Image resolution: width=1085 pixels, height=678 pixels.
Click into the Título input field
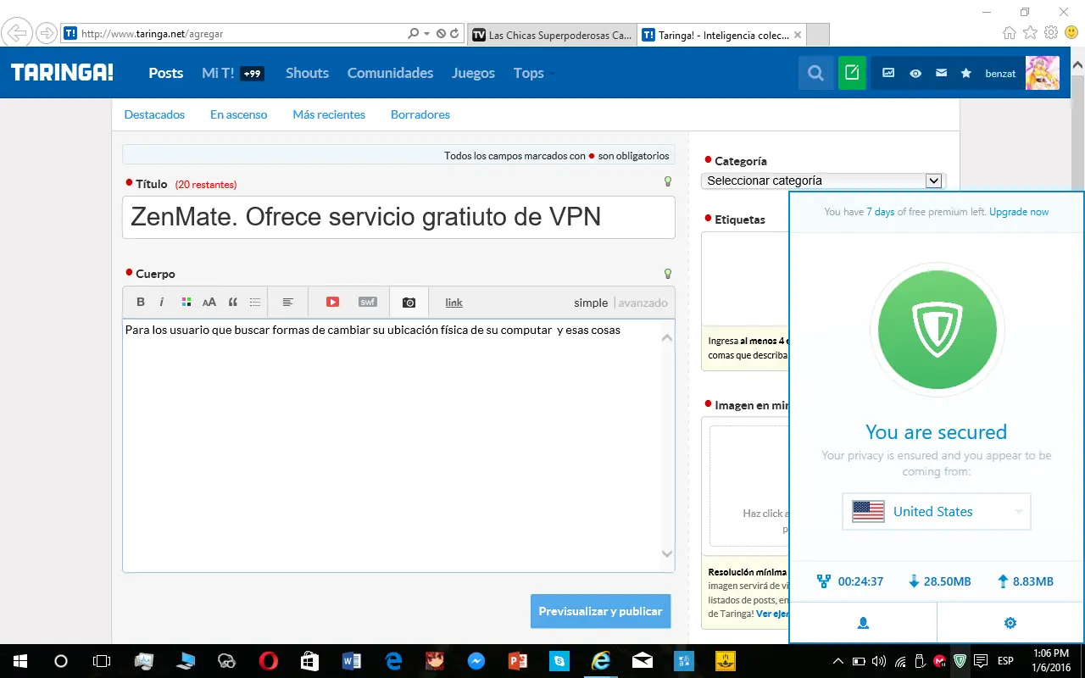[x=398, y=217]
